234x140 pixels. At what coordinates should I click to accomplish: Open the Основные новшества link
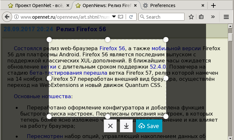coord(42,97)
